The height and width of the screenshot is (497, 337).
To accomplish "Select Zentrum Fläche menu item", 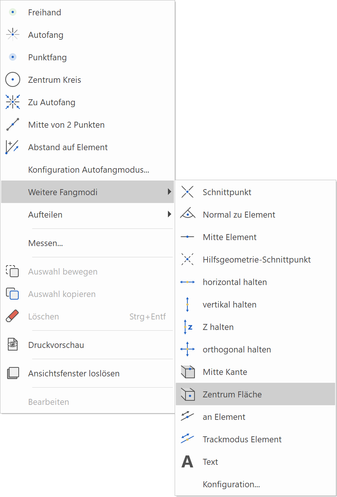I will [232, 394].
